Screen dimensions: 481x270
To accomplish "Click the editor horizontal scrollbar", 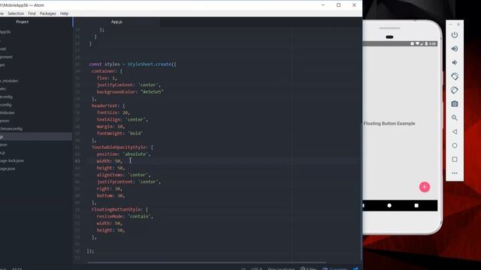I will pyautogui.click(x=207, y=262).
